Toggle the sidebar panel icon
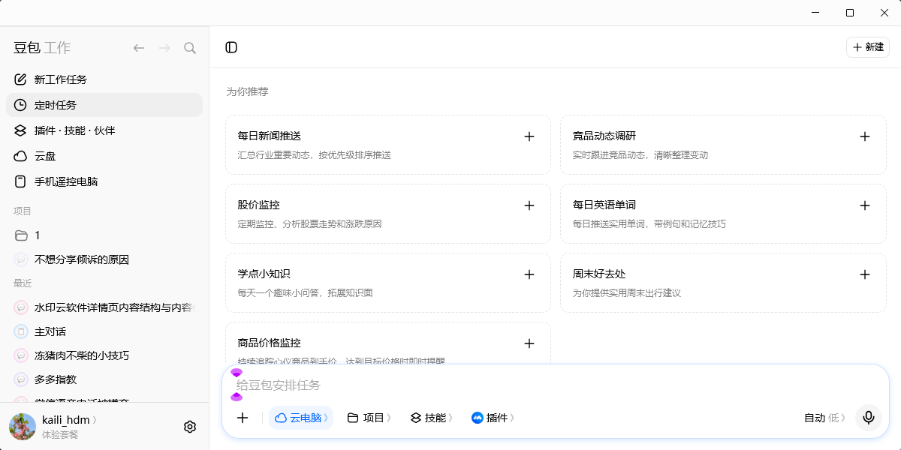 point(231,47)
